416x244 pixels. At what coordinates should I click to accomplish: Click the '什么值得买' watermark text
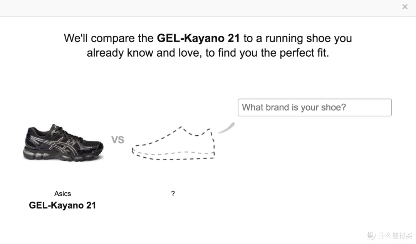tap(395, 236)
